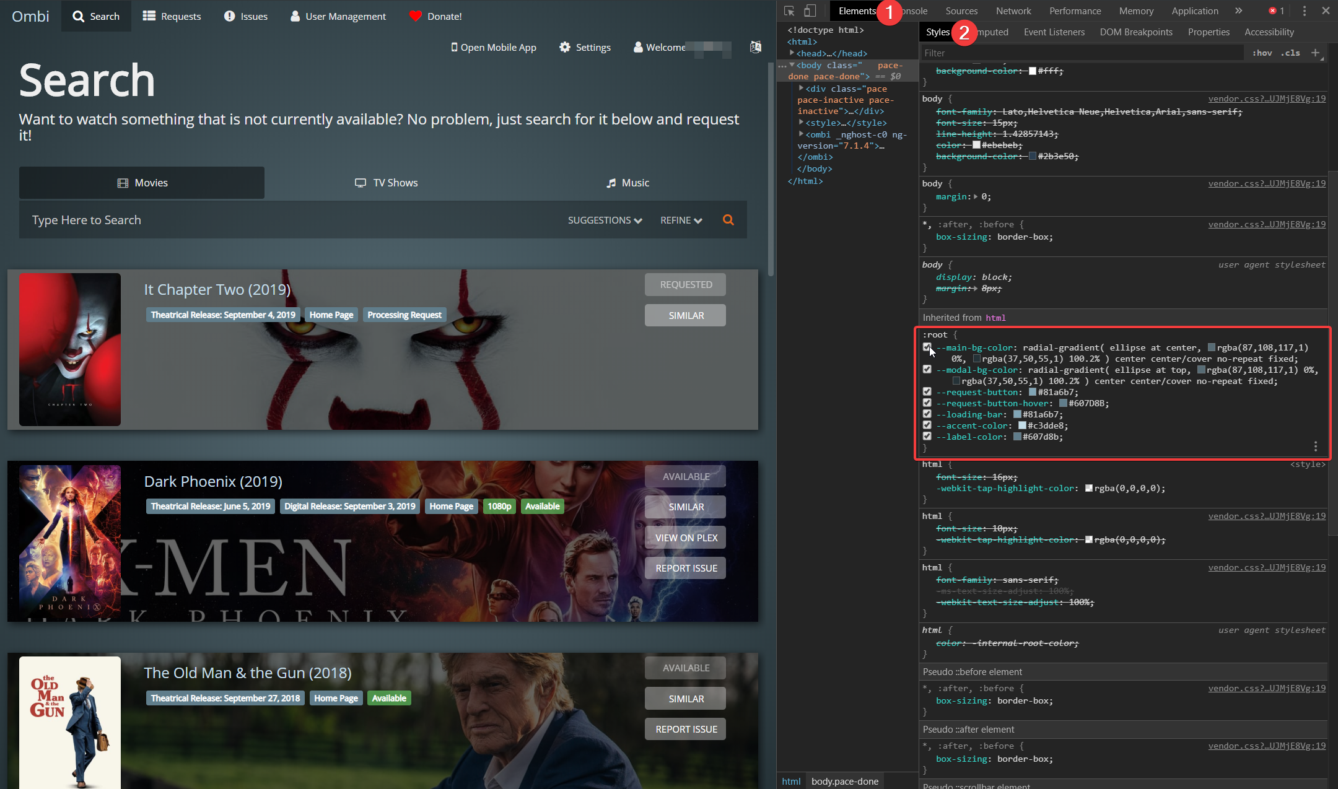Open DevTools three-dot customize menu

1304,11
